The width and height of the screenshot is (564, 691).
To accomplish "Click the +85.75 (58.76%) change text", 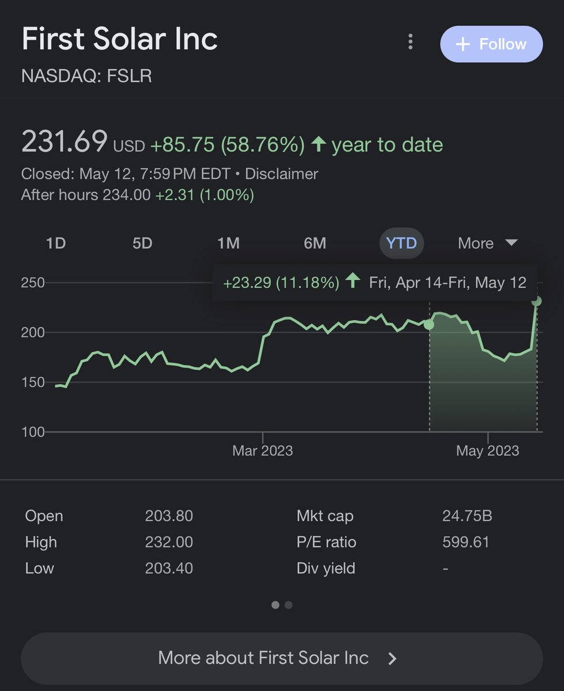I will (x=228, y=145).
